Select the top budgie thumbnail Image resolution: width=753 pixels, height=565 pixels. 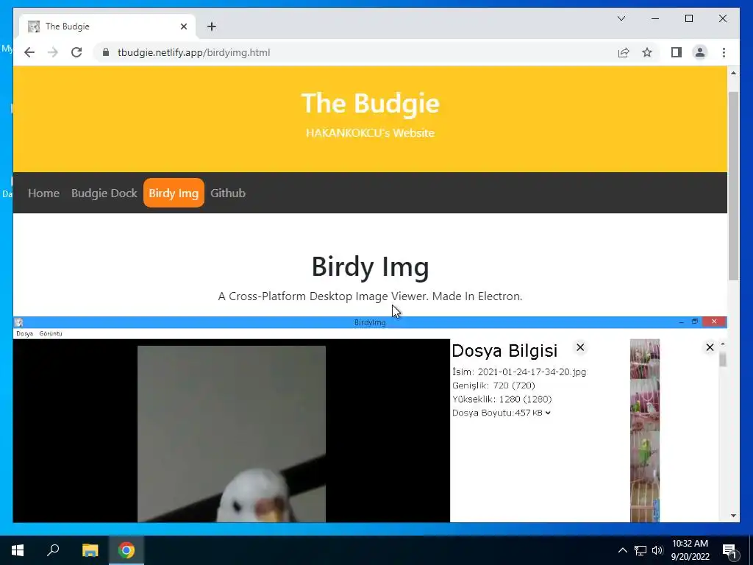click(645, 359)
